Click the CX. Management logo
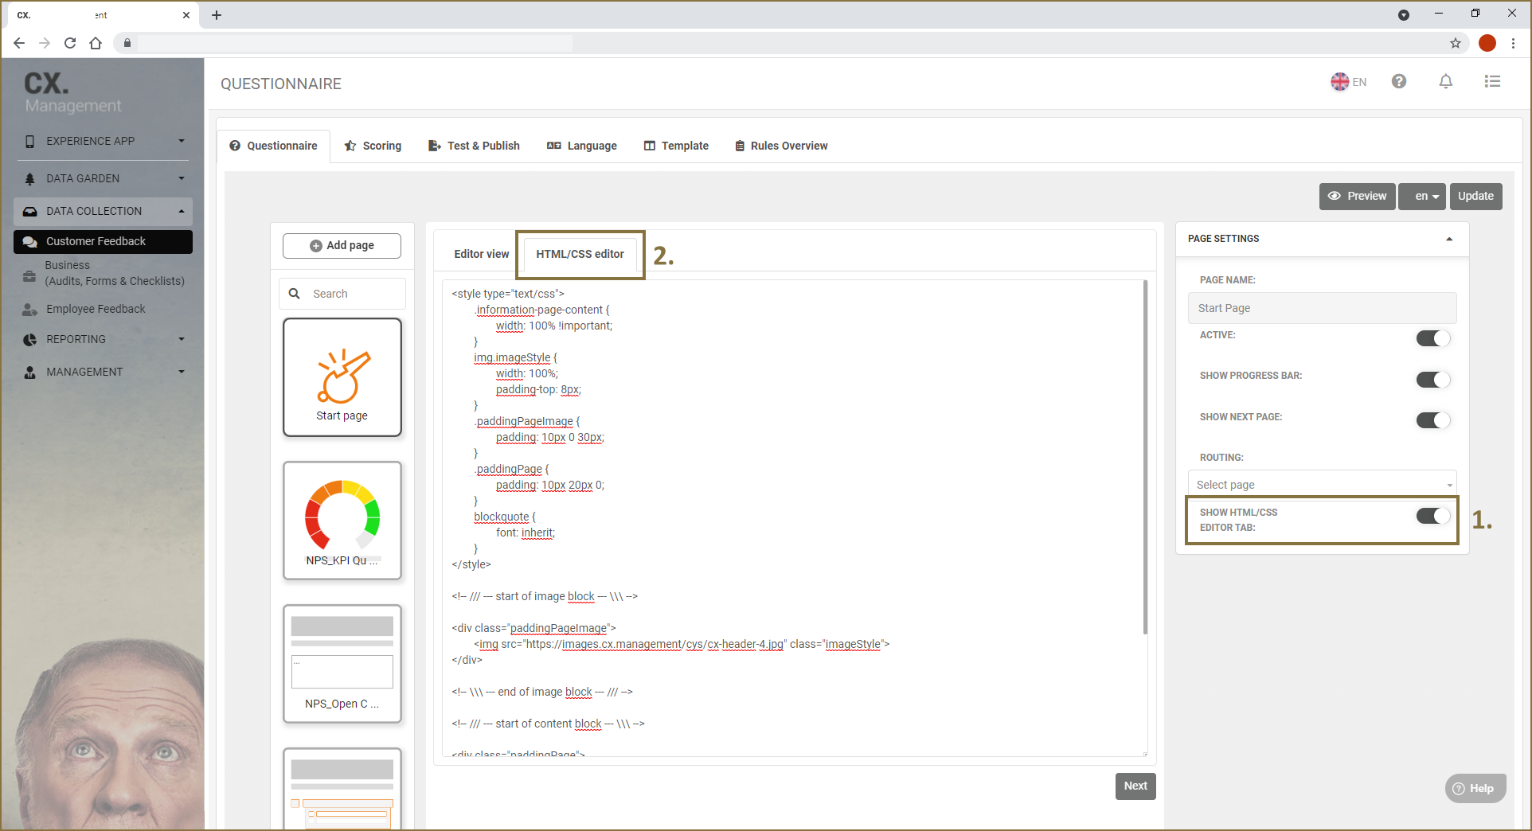This screenshot has width=1532, height=831. point(72,92)
